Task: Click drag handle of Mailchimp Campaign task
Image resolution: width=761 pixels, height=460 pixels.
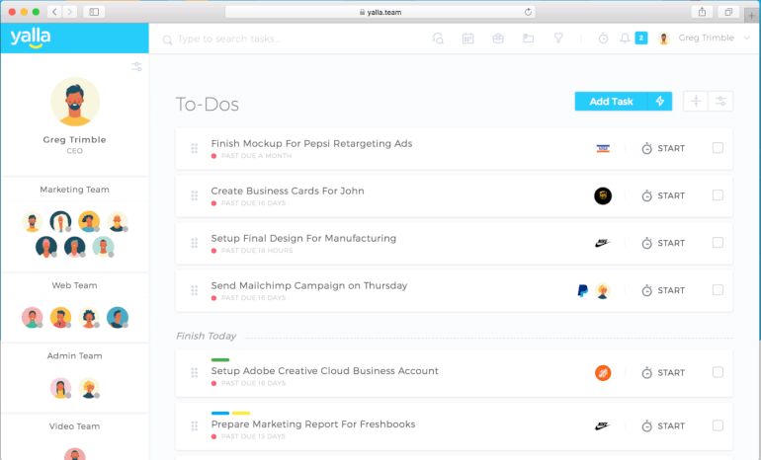Action: (194, 290)
